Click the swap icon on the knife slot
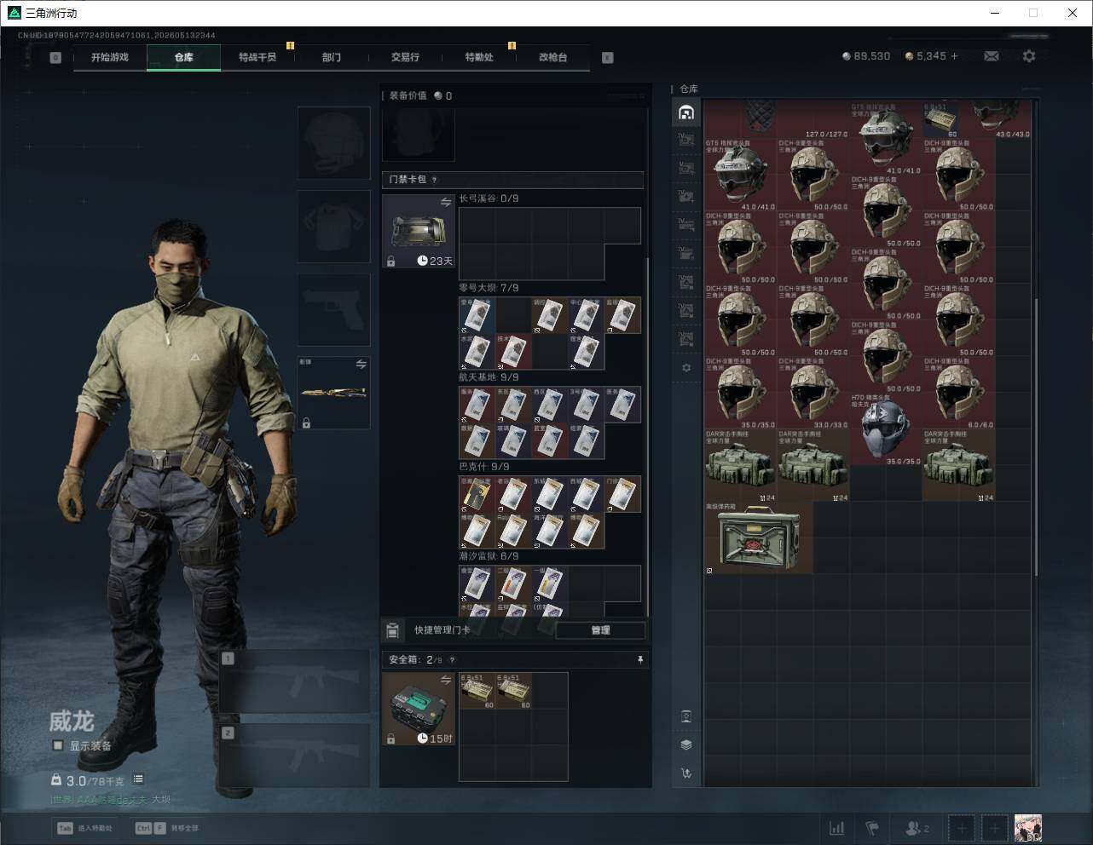The image size is (1093, 845). [x=361, y=365]
